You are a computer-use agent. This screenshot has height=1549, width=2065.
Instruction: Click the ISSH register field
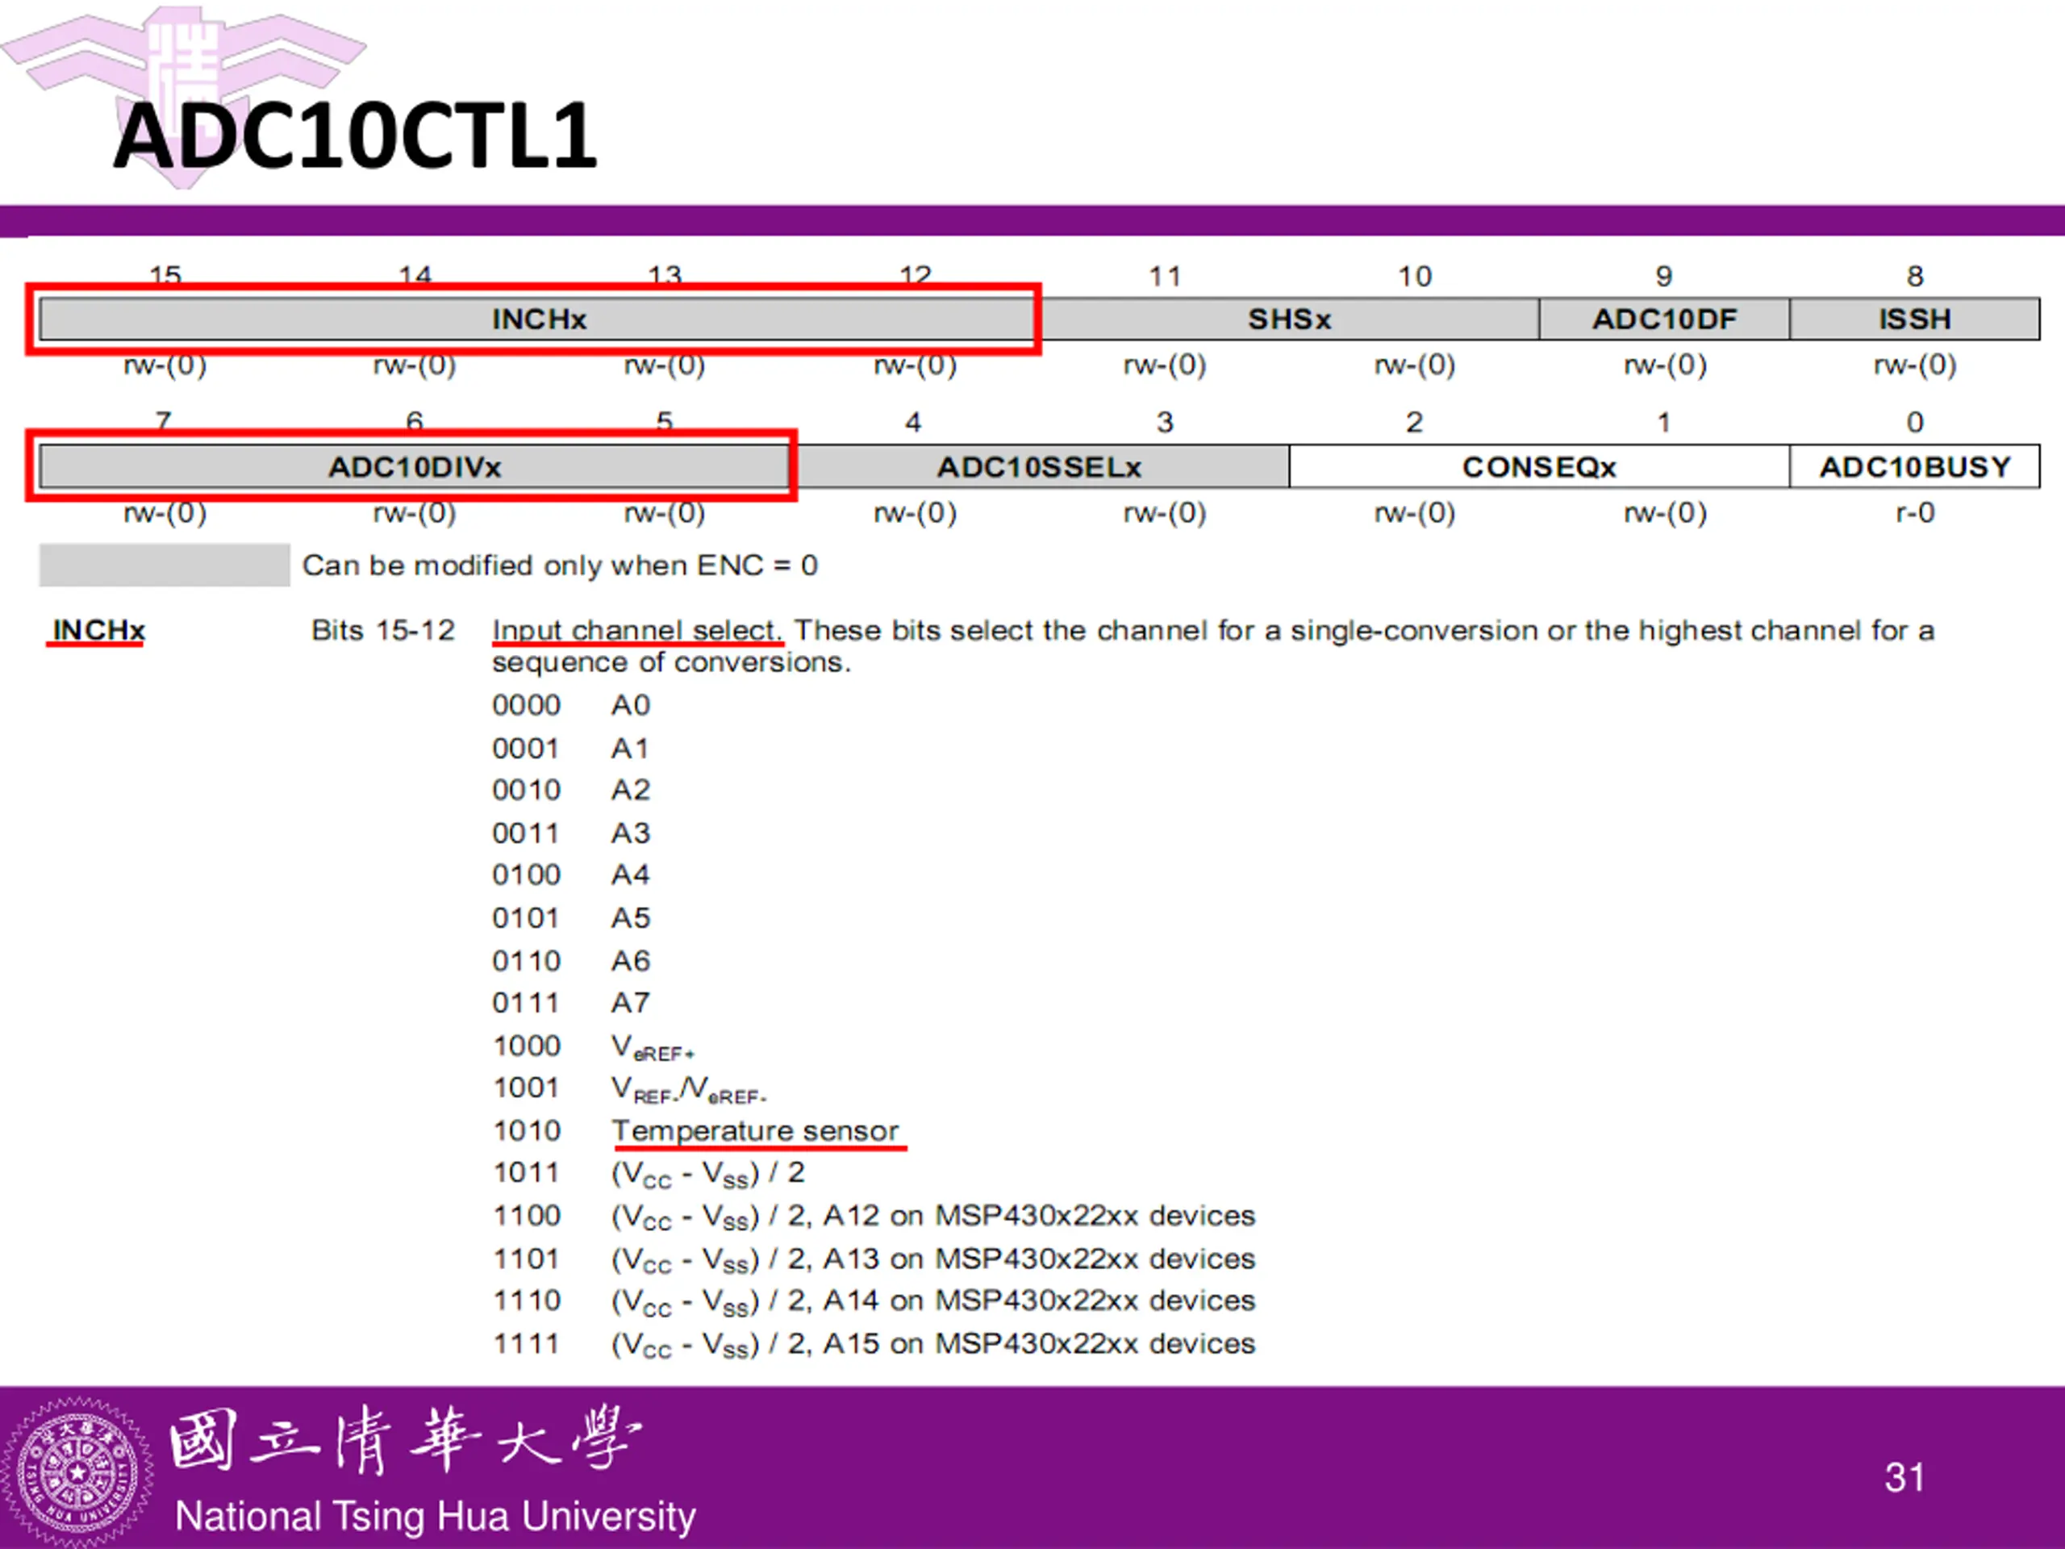(x=1915, y=319)
